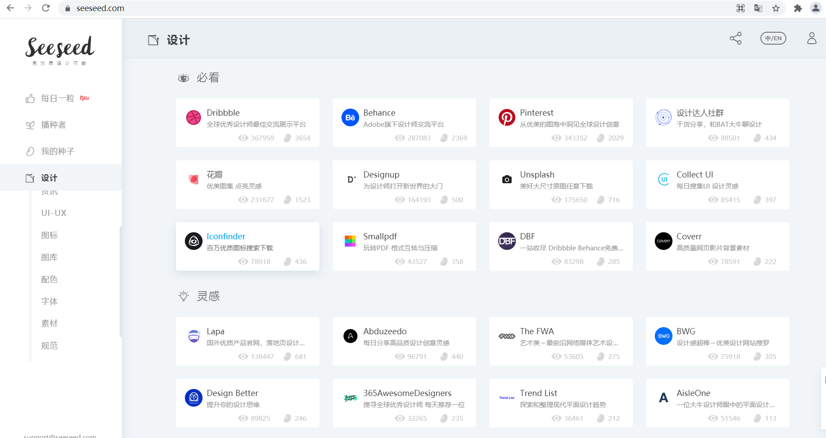Select the 字体 subcategory
Viewport: 826px width, 438px height.
(49, 302)
